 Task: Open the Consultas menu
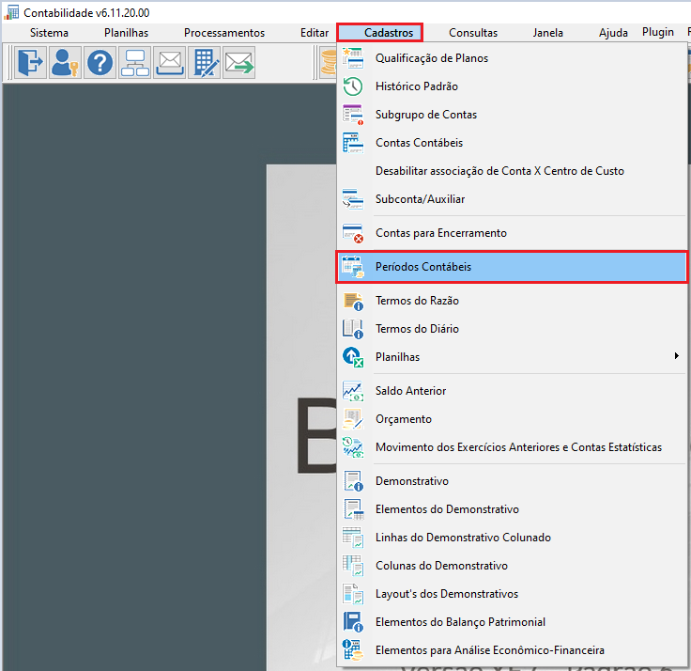473,33
